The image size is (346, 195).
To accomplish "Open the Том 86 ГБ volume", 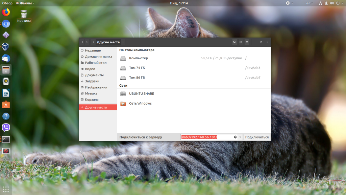I will pyautogui.click(x=137, y=78).
